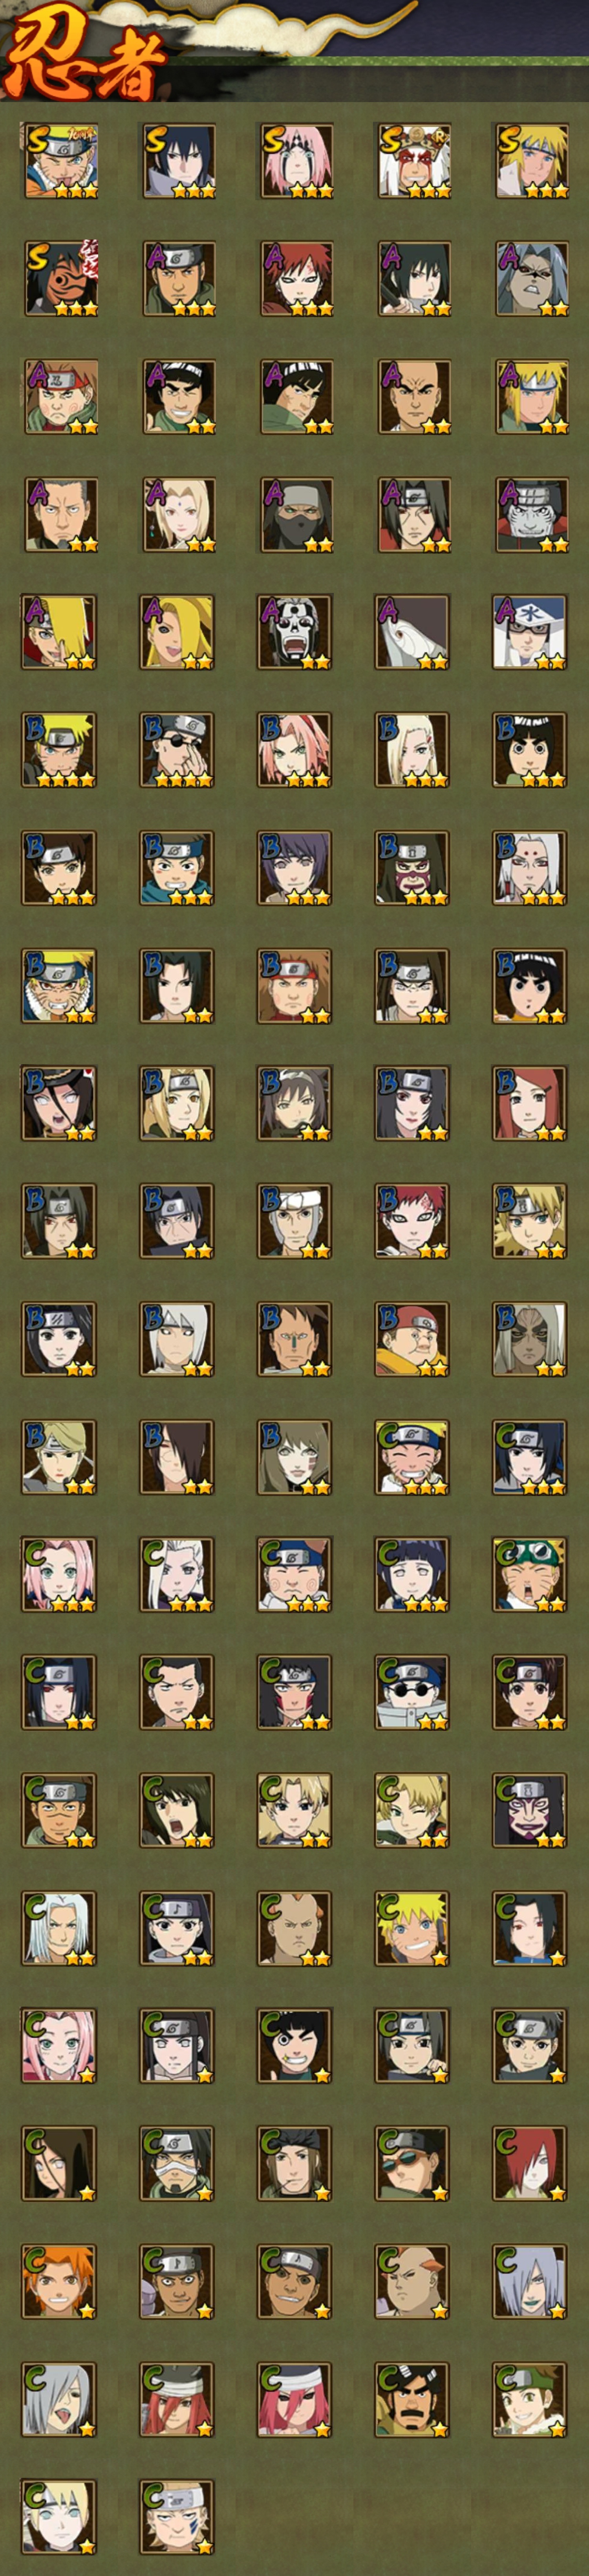The height and width of the screenshot is (2576, 589).
Task: Open the A-rank red-haired Gaara portrait
Action: (x=295, y=278)
